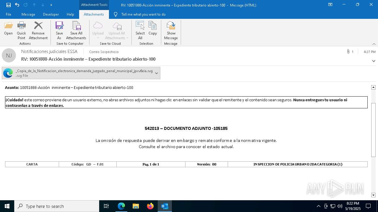
Task: Click the Tell me what you want to do box
Action: pyautogui.click(x=143, y=14)
